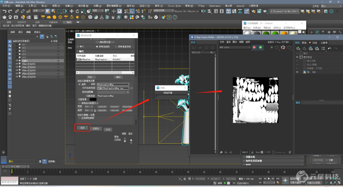The width and height of the screenshot is (343, 187).
Task: Click the layer list icon in Frame Buffer
Action: [323, 48]
